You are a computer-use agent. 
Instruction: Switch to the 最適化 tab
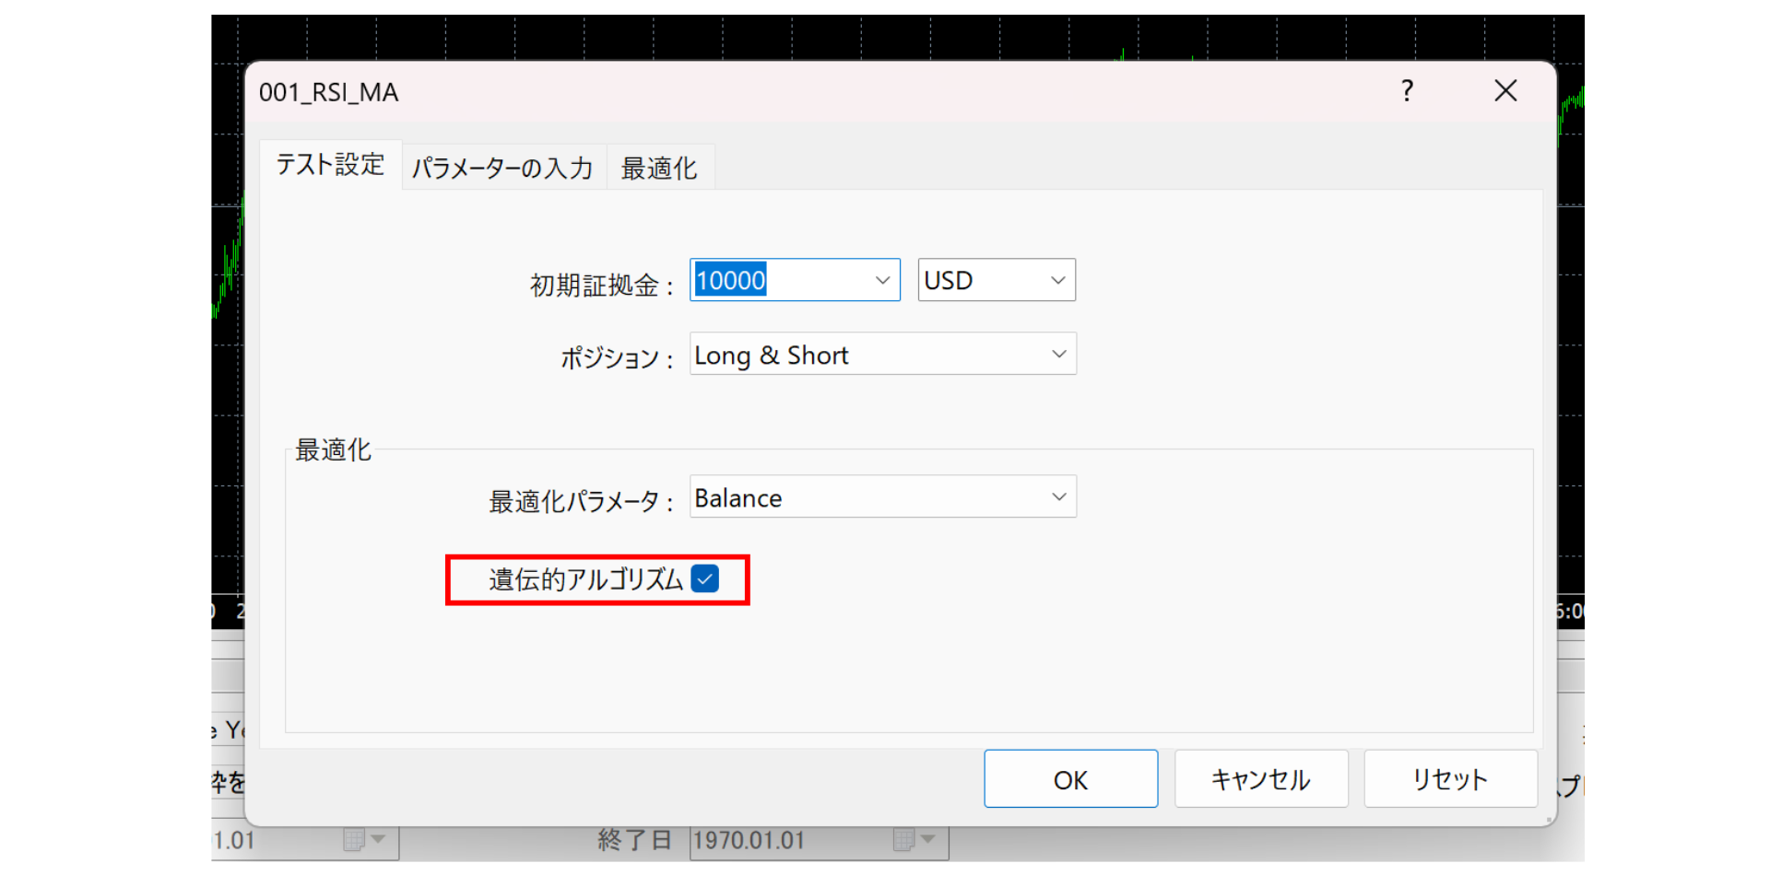(x=660, y=167)
